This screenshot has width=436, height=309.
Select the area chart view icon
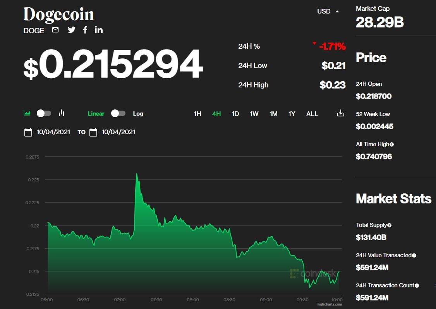(x=27, y=113)
